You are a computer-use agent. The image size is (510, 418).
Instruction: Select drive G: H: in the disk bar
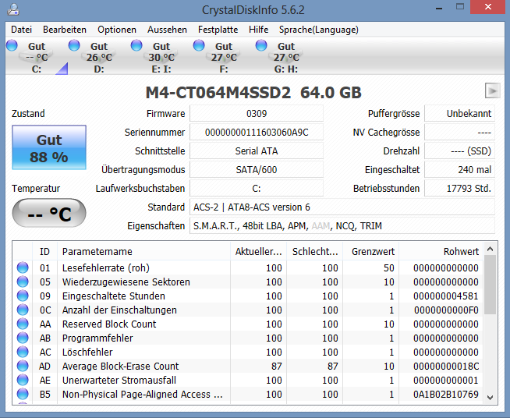[x=286, y=57]
